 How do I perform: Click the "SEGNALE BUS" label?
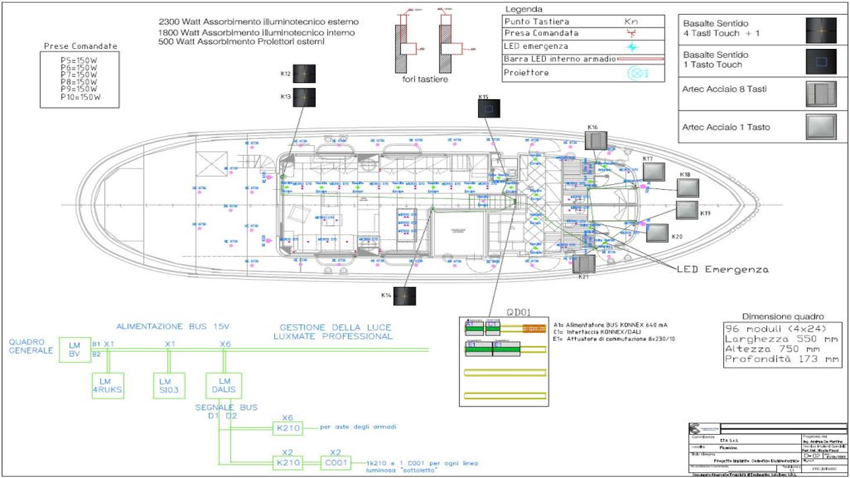click(227, 408)
